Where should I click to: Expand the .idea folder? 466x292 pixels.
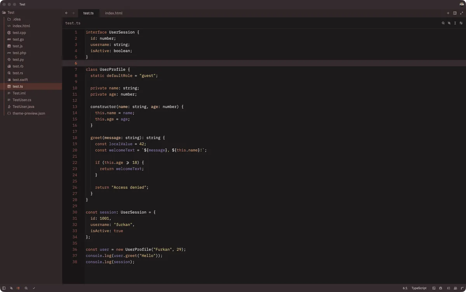point(31,19)
